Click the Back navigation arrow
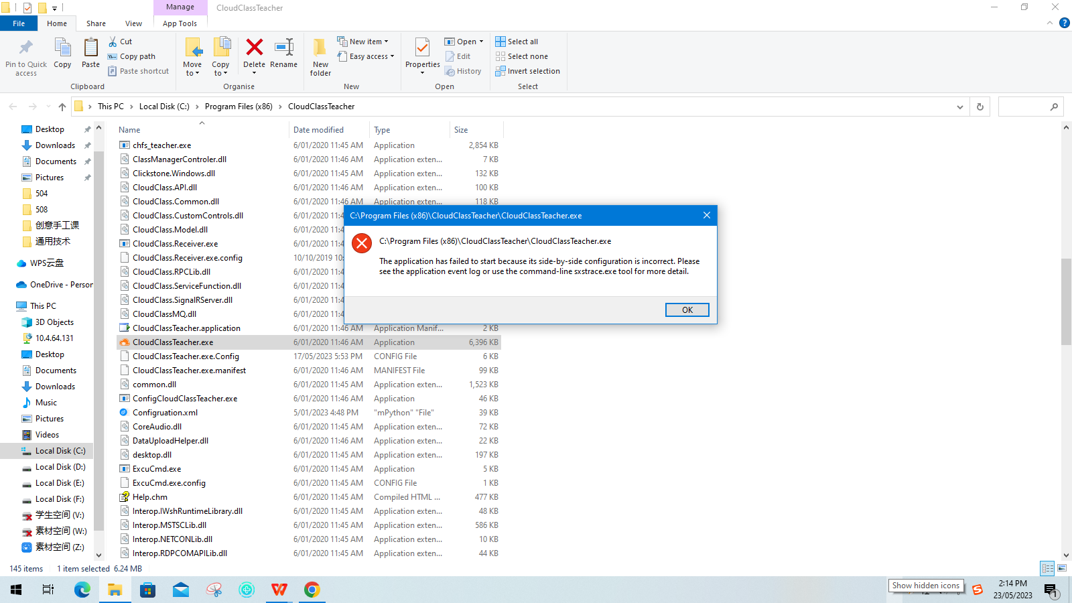1072x603 pixels. pyautogui.click(x=13, y=107)
